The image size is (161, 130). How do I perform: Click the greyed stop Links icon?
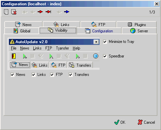[x=59, y=56]
